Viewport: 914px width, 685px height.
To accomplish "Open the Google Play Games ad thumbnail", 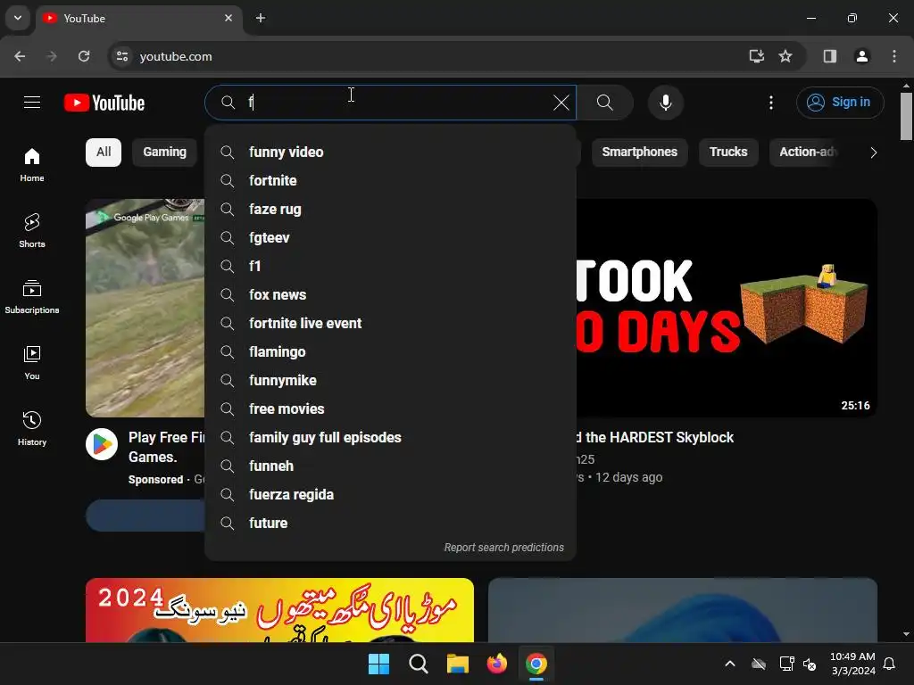I will point(145,308).
